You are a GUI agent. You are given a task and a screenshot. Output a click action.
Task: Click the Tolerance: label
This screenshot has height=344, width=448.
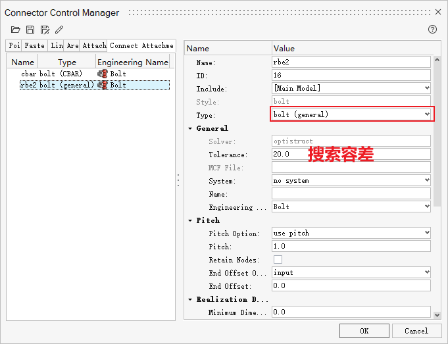[228, 155]
